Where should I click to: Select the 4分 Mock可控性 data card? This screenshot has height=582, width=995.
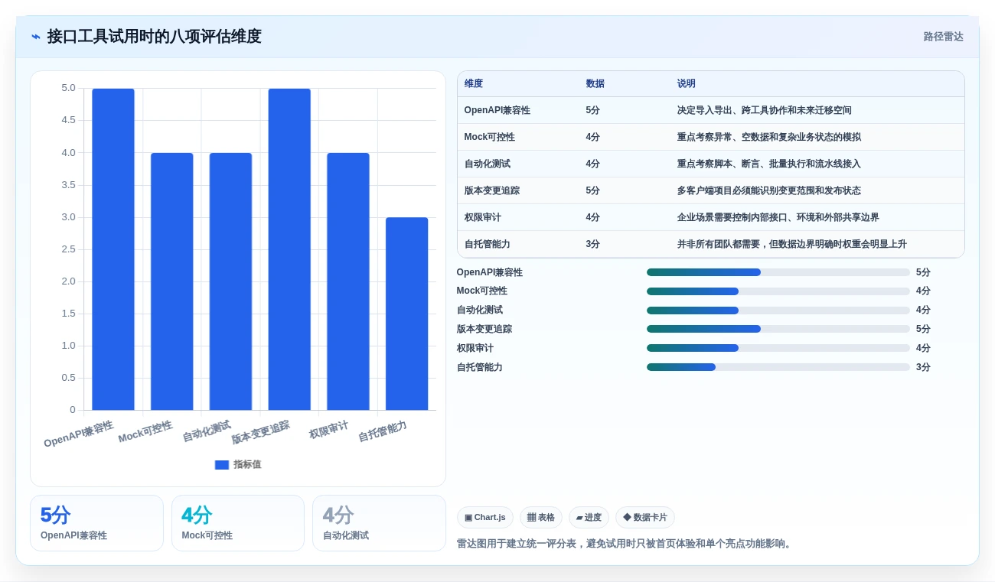(238, 523)
